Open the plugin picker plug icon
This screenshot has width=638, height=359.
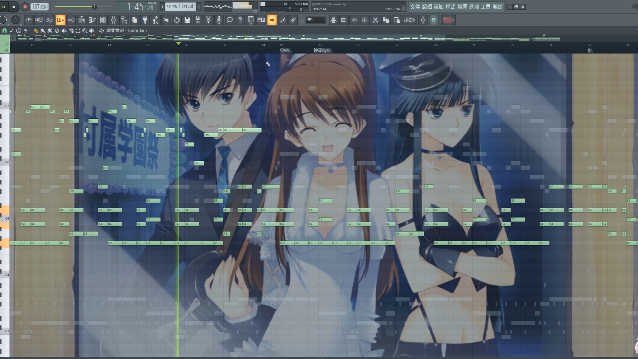coord(145,20)
